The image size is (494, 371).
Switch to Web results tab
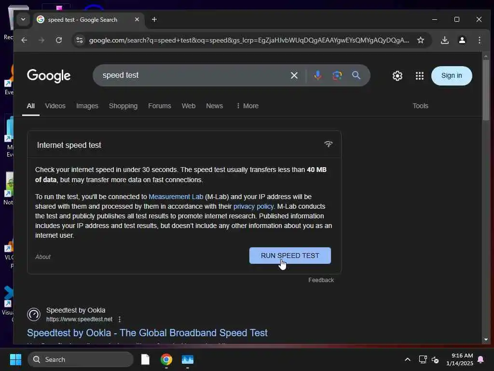(189, 106)
